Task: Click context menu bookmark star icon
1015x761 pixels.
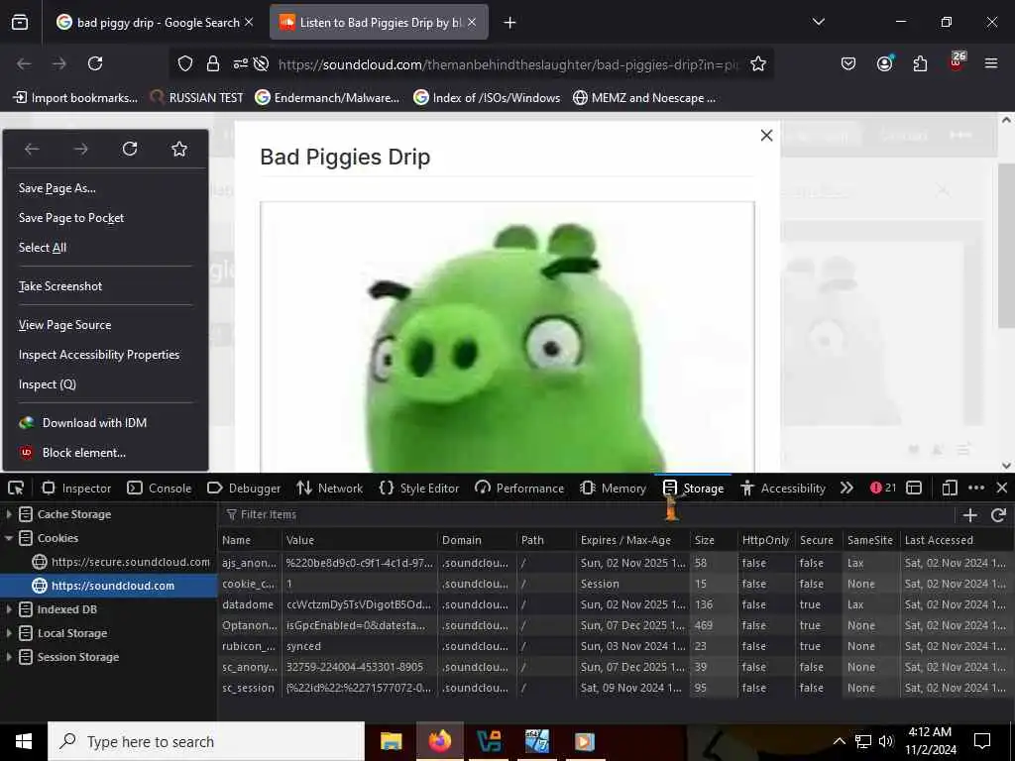Action: tap(179, 149)
